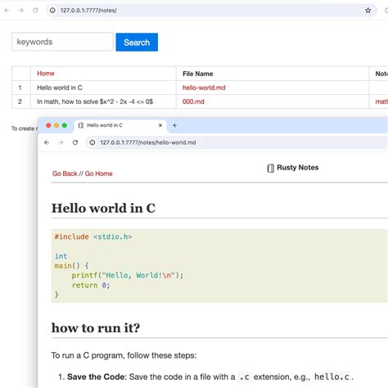Click the back arrow in the Hello world window
The height and width of the screenshot is (388, 388).
pyautogui.click(x=47, y=142)
